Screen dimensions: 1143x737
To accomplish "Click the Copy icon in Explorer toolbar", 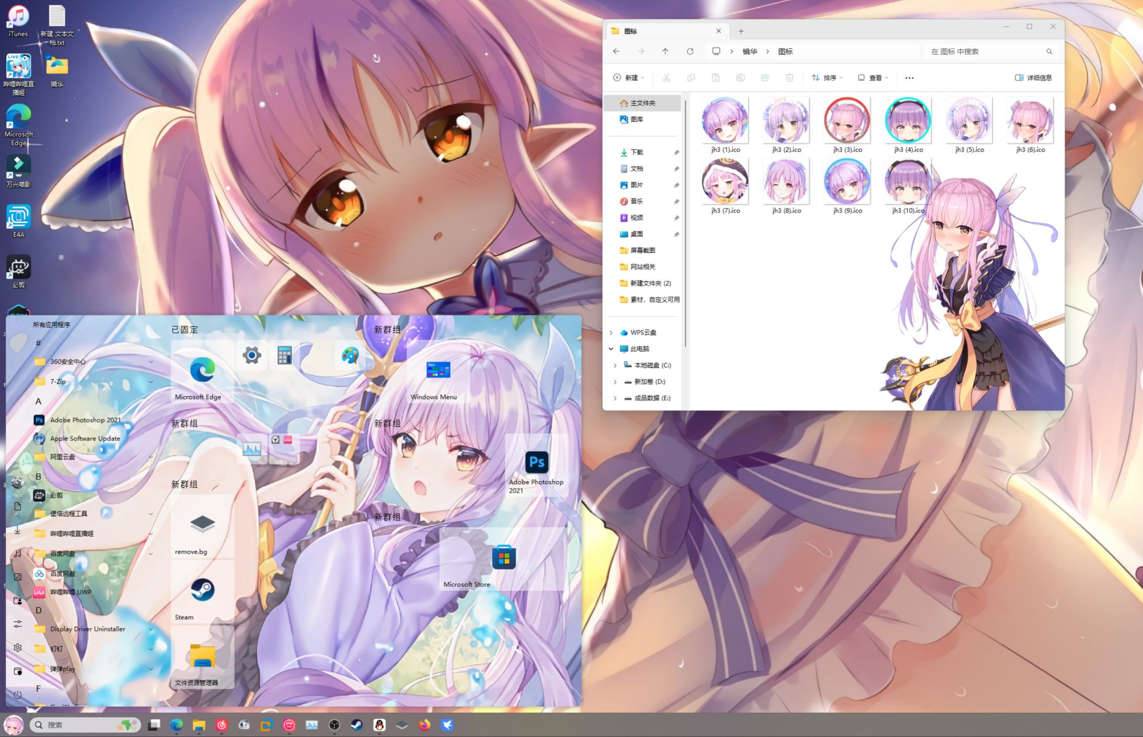I will tap(691, 78).
